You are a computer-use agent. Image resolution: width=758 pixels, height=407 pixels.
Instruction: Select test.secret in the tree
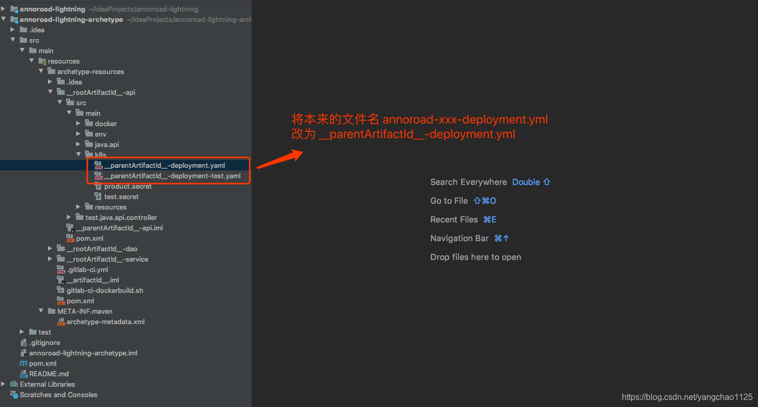coord(122,196)
